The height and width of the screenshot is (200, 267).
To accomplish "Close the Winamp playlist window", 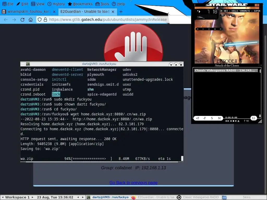I will [261, 65].
